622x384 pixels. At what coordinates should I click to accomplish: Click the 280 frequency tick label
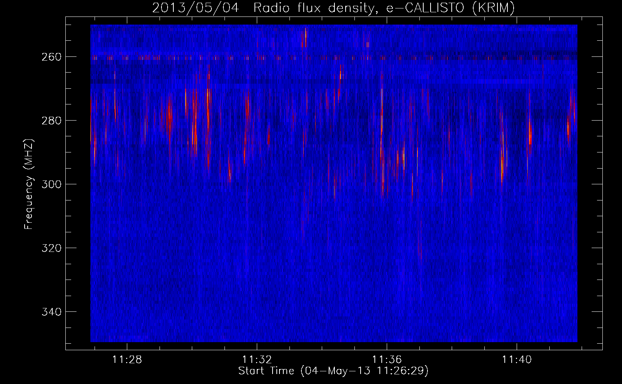[x=51, y=121]
